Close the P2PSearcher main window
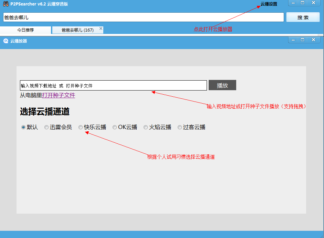Screen dimensions: 324x238 pos(313,3)
